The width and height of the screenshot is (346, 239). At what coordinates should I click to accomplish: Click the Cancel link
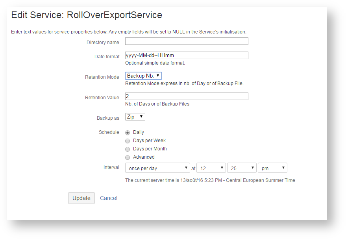coord(109,198)
